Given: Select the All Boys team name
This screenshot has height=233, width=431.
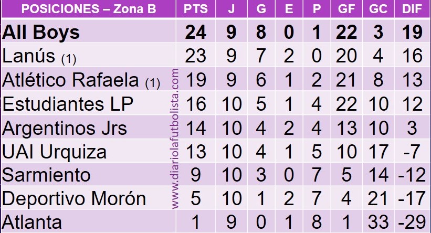Looking at the screenshot, I should tap(41, 32).
